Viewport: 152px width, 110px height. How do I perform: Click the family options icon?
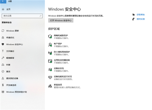pyautogui.click(x=50, y=86)
